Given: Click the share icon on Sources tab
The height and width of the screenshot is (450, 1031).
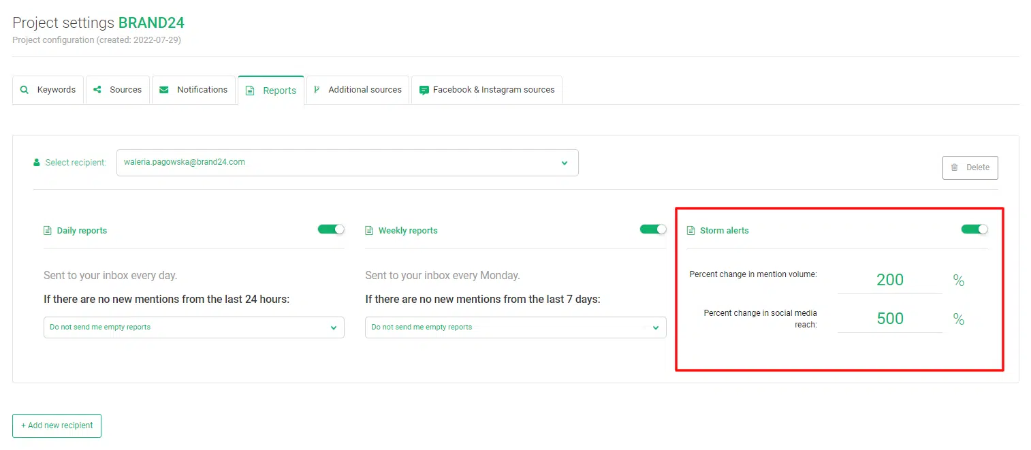Looking at the screenshot, I should [x=97, y=90].
